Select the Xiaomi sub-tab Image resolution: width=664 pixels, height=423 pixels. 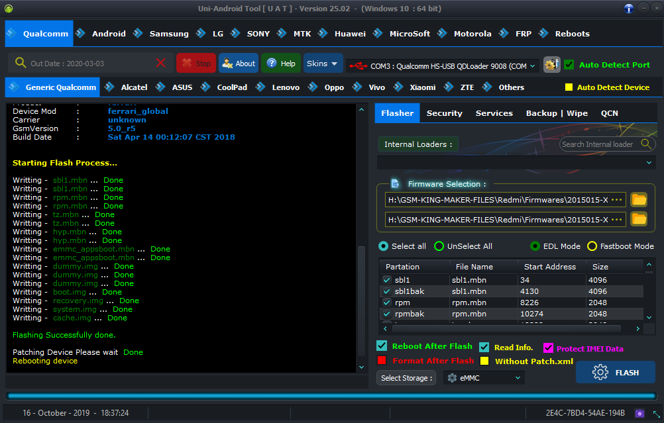tap(423, 87)
